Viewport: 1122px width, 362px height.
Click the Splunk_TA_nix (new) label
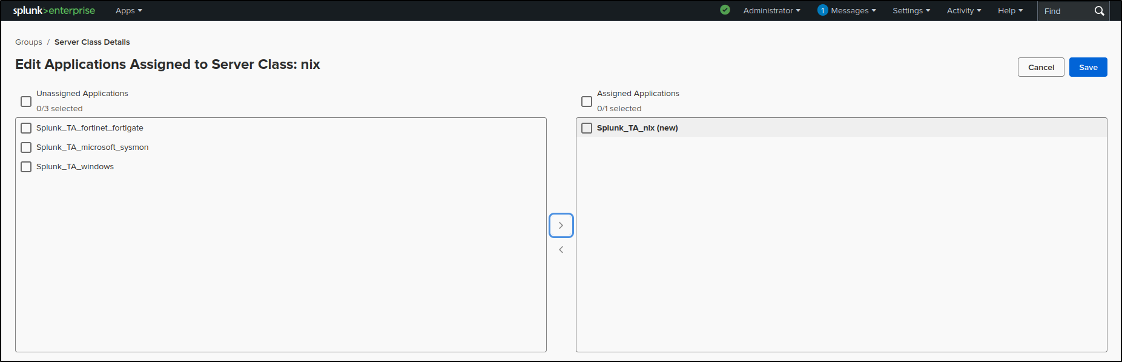pos(638,128)
